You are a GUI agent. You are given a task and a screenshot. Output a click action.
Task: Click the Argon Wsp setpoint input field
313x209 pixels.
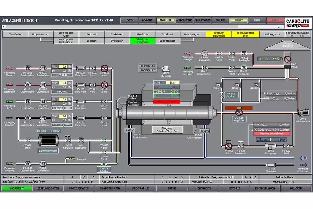tap(63, 99)
